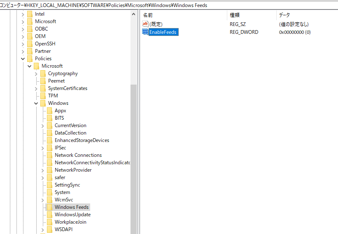This screenshot has width=338, height=234.
Task: Click the Policies folder icon
Action: point(30,59)
